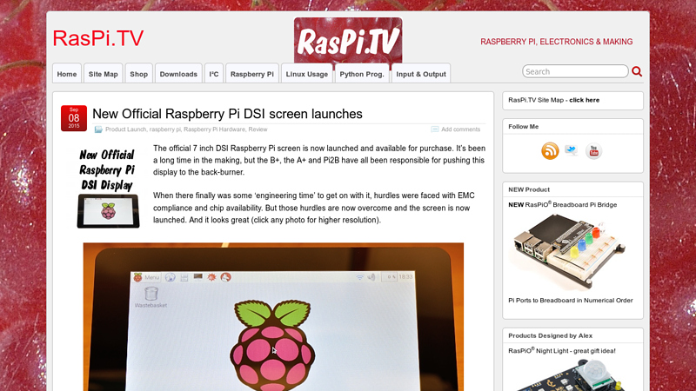Open the RSS feed icon
This screenshot has height=391, width=696.
[550, 151]
